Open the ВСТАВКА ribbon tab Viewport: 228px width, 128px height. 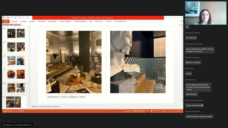pyautogui.click(x=23, y=21)
